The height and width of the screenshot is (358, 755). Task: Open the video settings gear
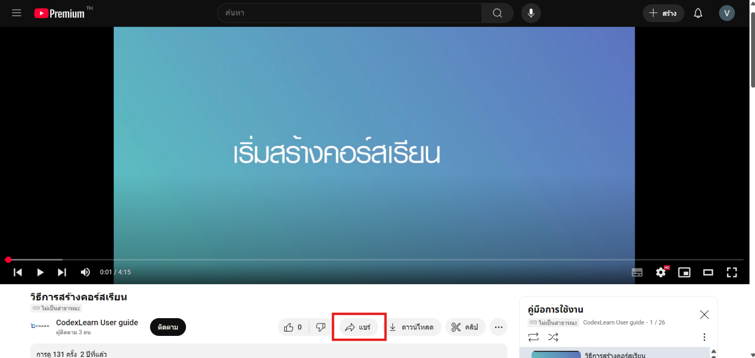tap(661, 272)
